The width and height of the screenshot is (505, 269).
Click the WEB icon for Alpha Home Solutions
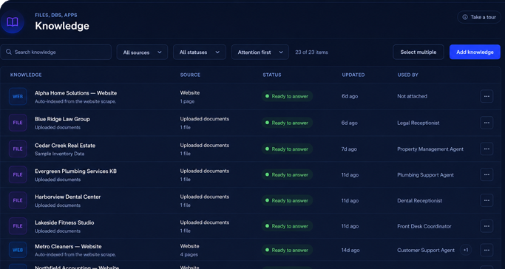[x=18, y=97]
